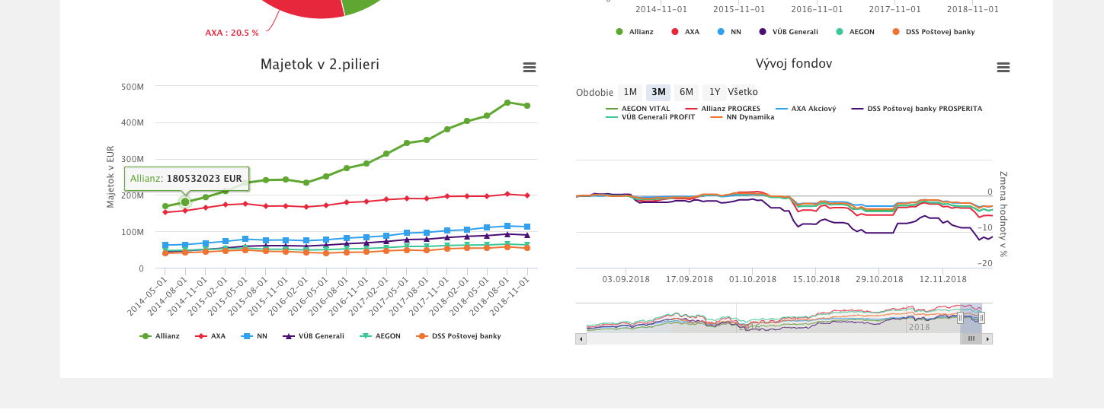Open the Majetok v 2.pilieri chart context menu
This screenshot has height=416, width=1104.
(530, 68)
